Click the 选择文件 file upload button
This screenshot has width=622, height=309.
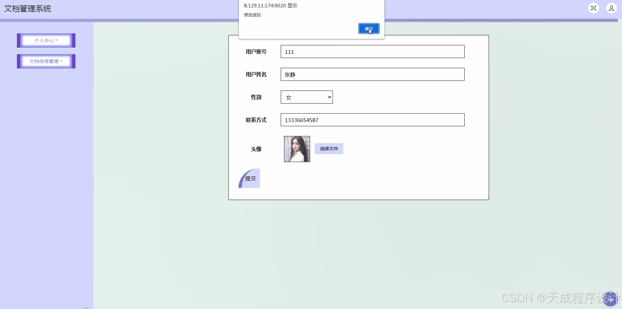pyautogui.click(x=329, y=148)
